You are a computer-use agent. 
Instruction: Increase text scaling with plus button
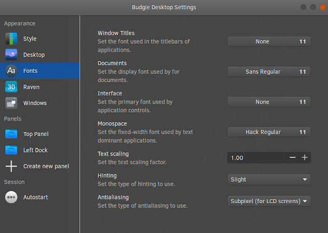pyautogui.click(x=304, y=158)
